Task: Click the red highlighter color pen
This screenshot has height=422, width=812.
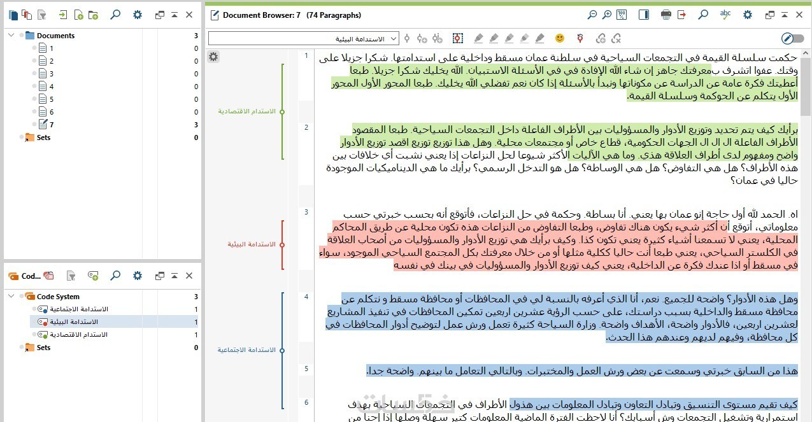Action: pyautogui.click(x=478, y=39)
